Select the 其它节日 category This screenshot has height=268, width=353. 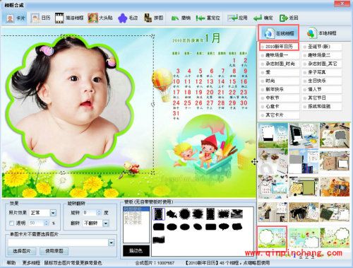pyautogui.click(x=322, y=98)
